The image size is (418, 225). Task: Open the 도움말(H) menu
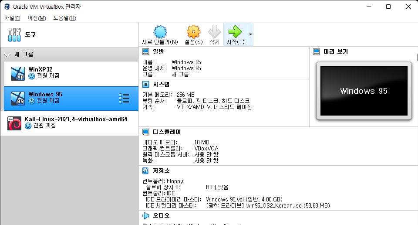(x=64, y=18)
